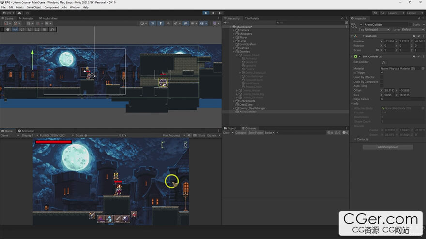Toggle the Static checkbox

(410, 25)
